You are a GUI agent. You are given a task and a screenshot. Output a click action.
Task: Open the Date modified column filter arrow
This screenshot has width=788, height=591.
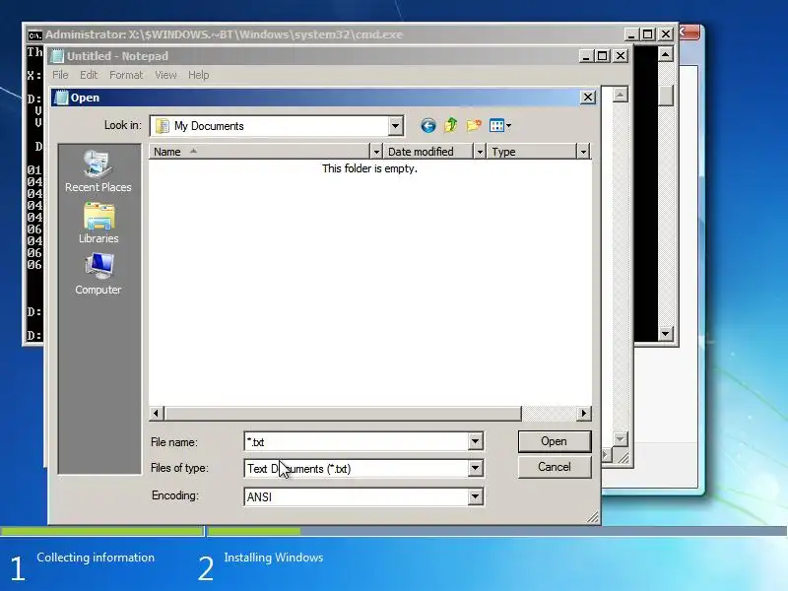click(480, 152)
